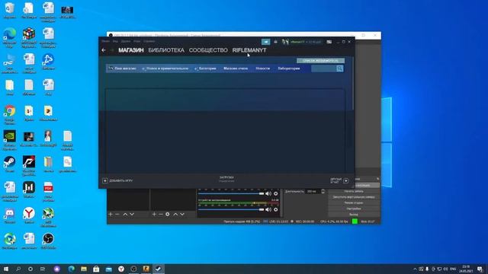Open gear settings of first OBS mixer channel
This screenshot has width=488, height=274.
[276, 193]
